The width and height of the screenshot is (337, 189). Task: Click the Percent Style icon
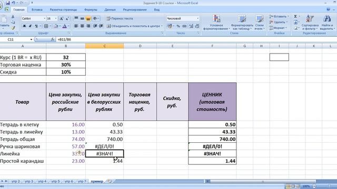(x=178, y=26)
